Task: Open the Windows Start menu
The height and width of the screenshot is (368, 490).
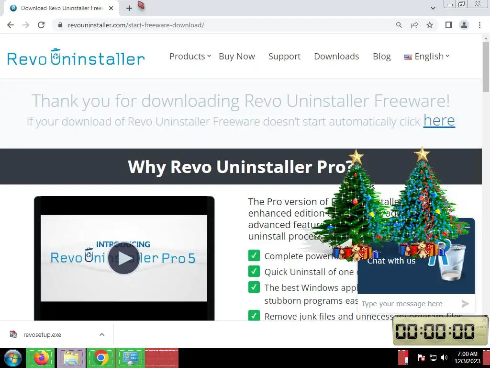Action: [12, 358]
